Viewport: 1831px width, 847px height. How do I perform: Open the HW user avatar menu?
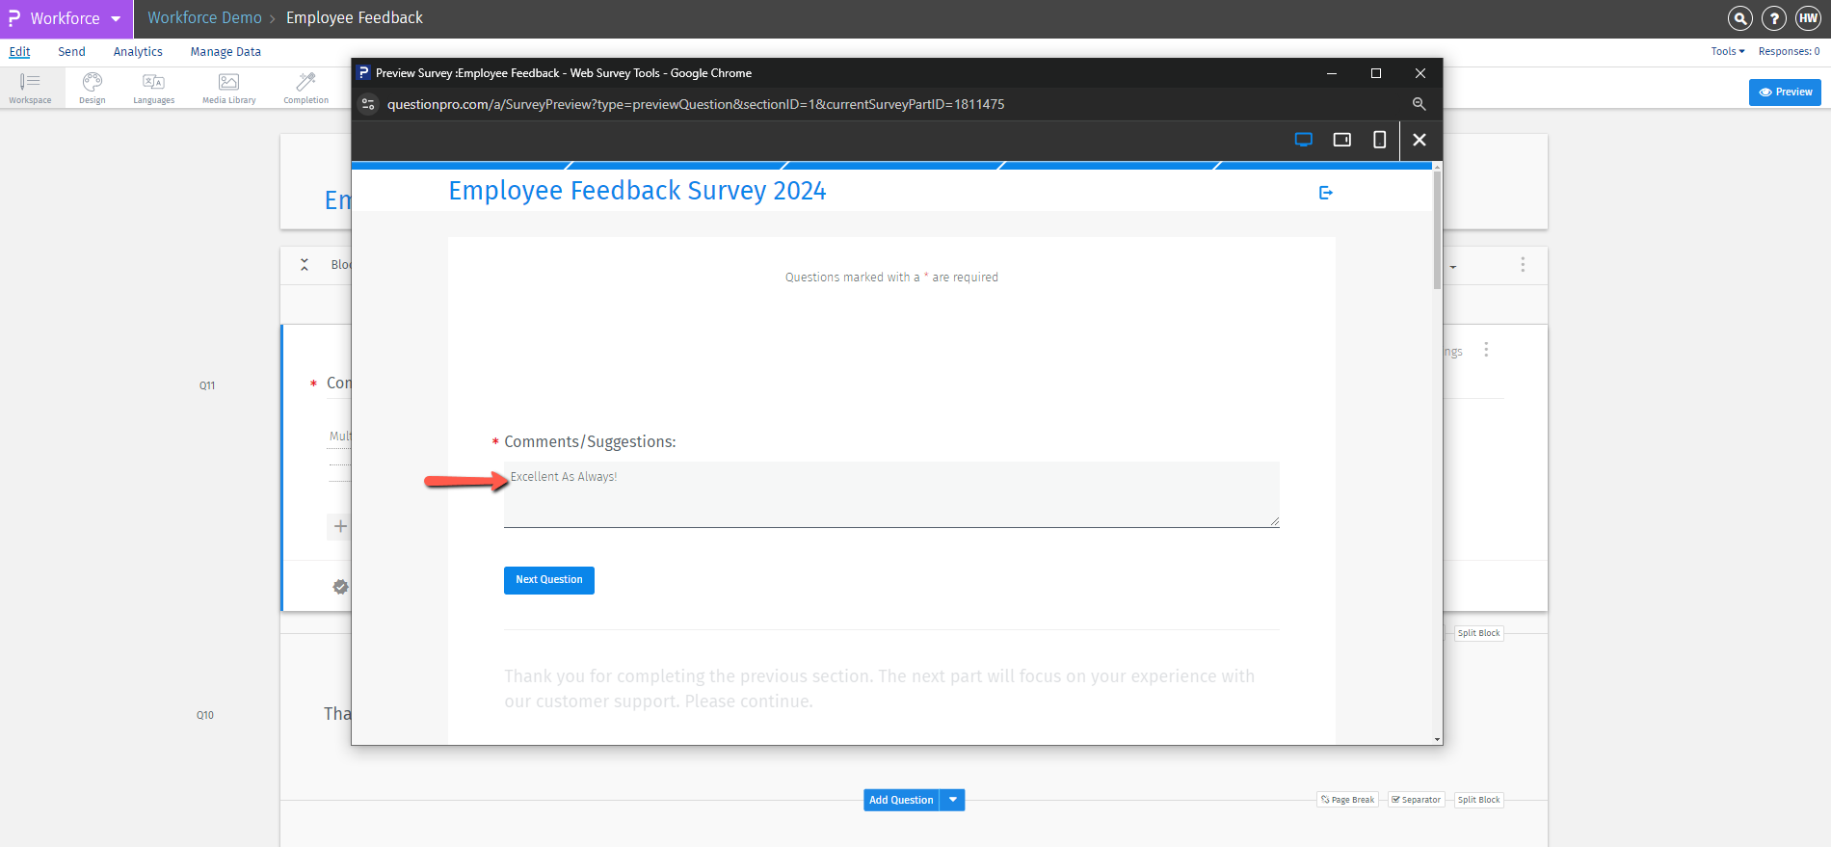click(x=1808, y=18)
